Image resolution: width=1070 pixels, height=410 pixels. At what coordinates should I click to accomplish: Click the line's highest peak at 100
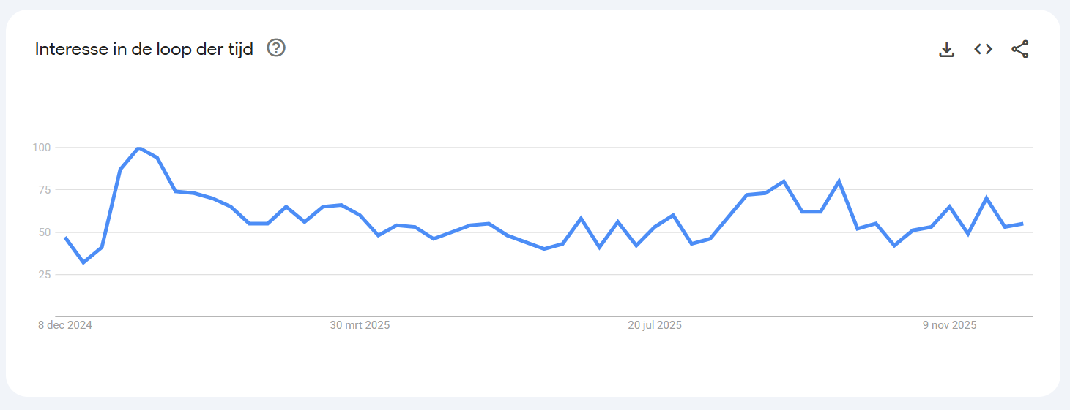pos(138,148)
